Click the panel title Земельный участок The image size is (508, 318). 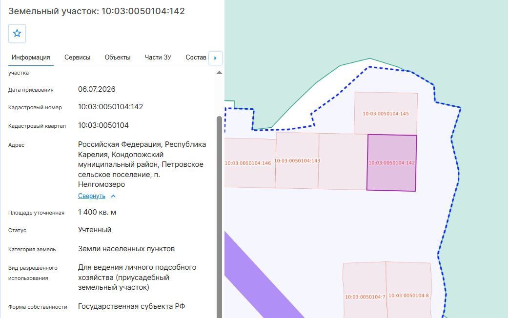(x=97, y=11)
